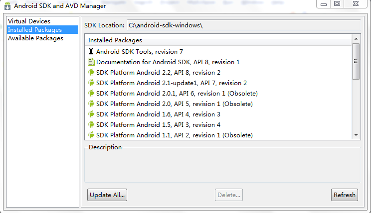
Task: Click the SDK Manager title bar app icon
Action: pos(7,6)
